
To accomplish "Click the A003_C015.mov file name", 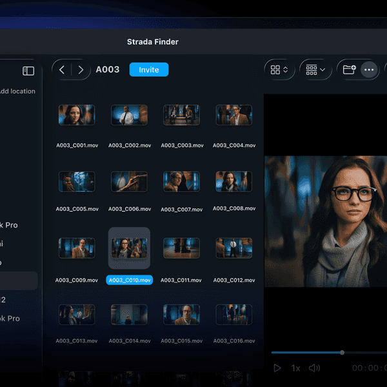I will (182, 341).
